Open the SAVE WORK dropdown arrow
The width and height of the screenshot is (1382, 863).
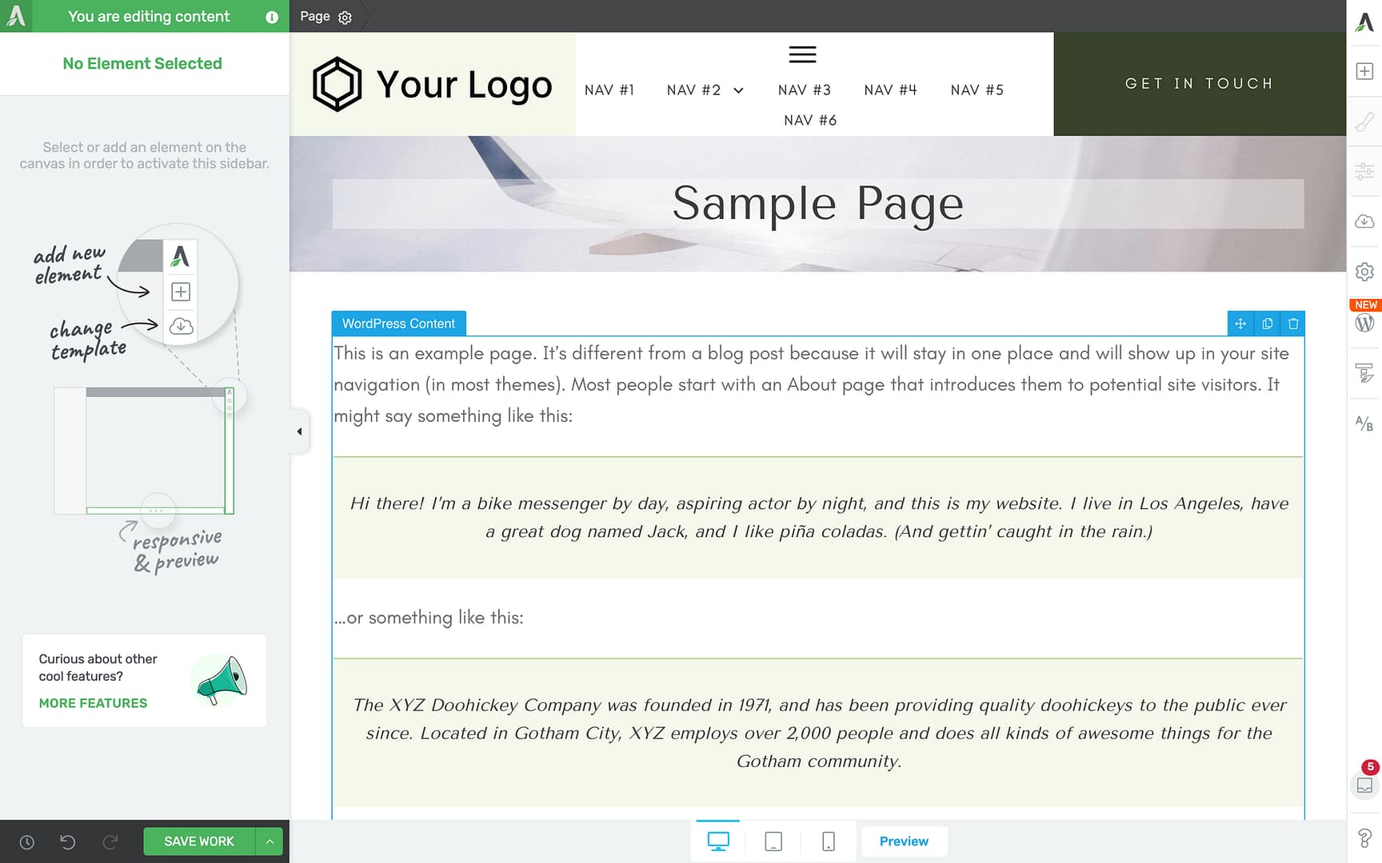[270, 841]
